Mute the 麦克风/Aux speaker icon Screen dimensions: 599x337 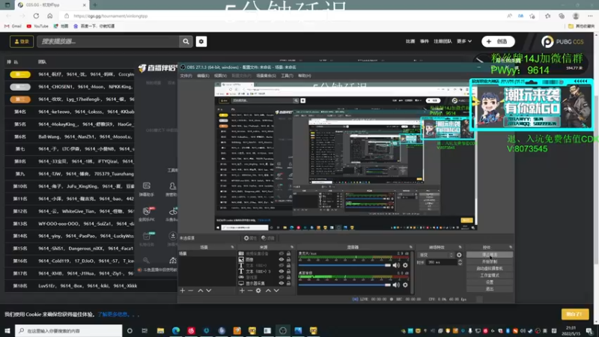pos(396,265)
